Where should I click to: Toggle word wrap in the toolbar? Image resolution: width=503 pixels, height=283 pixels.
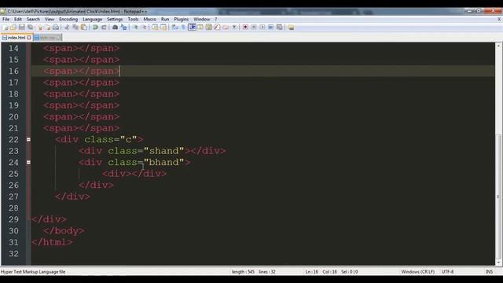click(174, 28)
